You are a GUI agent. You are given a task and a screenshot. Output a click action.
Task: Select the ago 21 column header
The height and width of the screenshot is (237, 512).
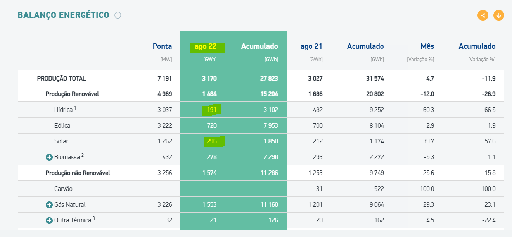point(311,46)
